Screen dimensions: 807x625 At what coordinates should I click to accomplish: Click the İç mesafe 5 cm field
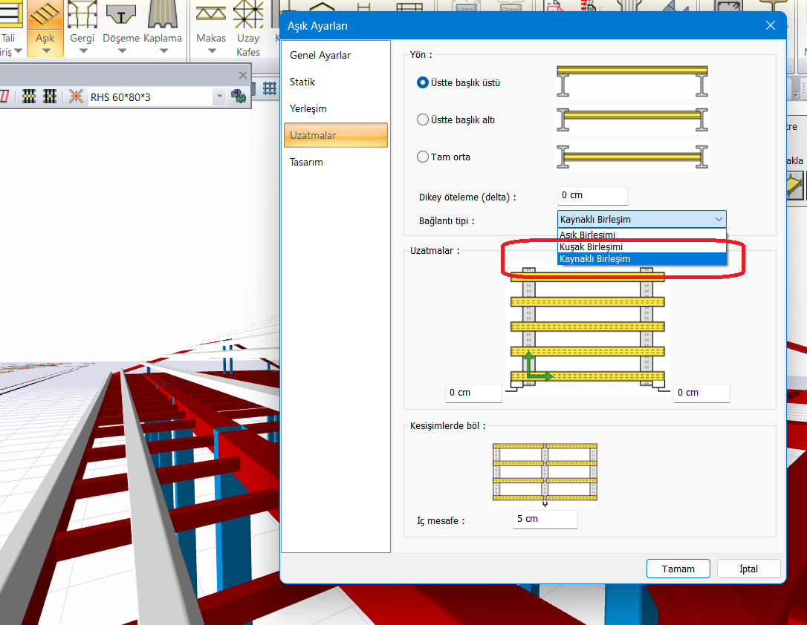(x=545, y=519)
